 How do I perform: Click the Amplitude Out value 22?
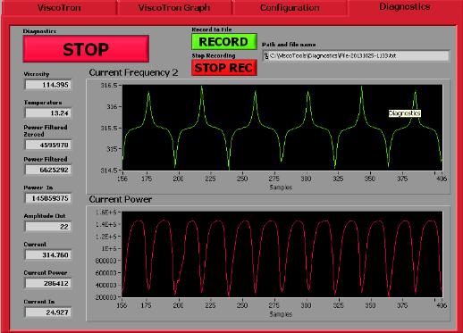[x=48, y=227]
